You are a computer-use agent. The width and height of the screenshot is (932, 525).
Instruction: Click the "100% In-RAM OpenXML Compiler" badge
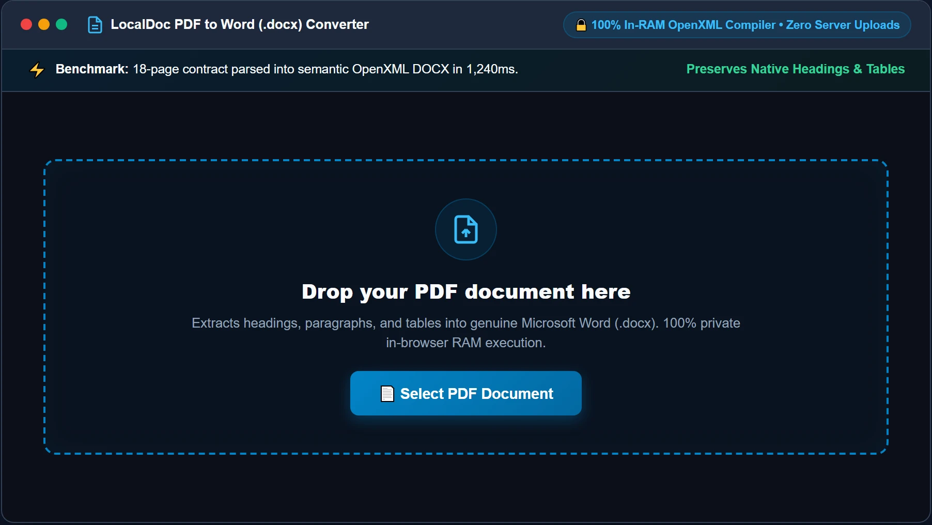point(737,25)
